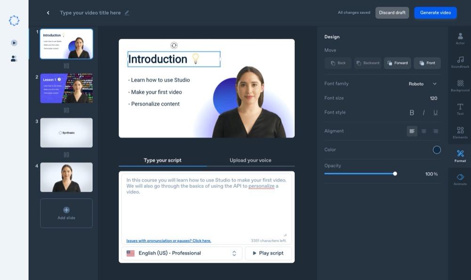Image resolution: width=471 pixels, height=280 pixels.
Task: Toggle italic font style
Action: coord(423,112)
